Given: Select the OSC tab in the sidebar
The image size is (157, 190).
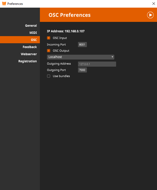Looking at the screenshot, I should (x=34, y=40).
